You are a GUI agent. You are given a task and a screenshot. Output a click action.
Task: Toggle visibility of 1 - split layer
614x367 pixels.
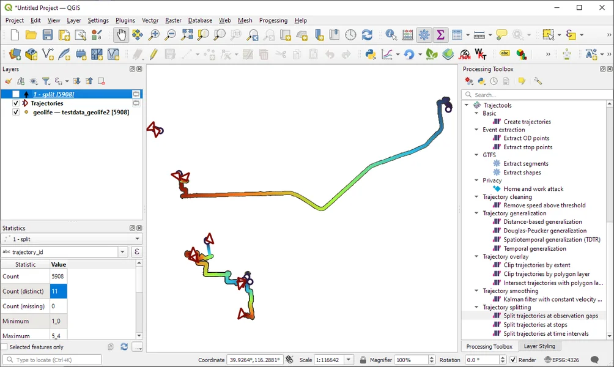click(x=16, y=94)
